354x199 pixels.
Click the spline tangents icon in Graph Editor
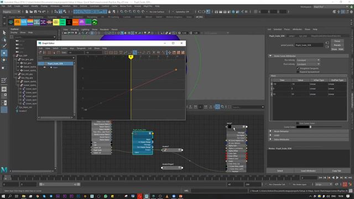click(126, 53)
